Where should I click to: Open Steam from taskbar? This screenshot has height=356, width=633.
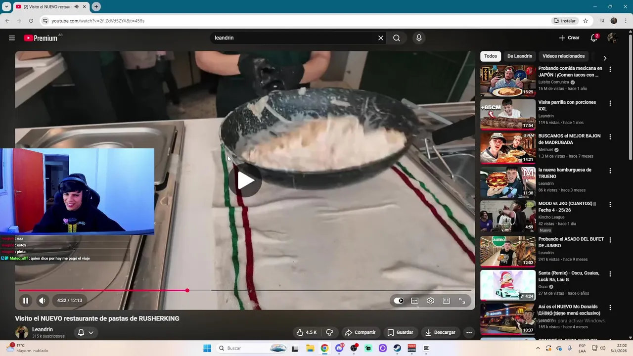[x=397, y=348]
